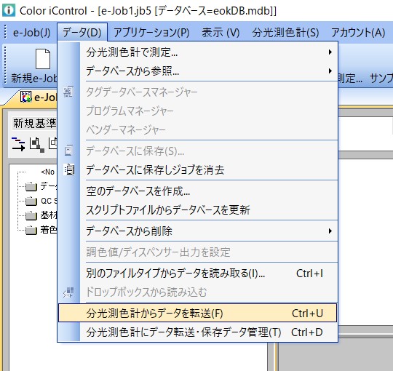
Task: Click the arrow-lines toolbar icon under 新規基準
Action: [18, 144]
